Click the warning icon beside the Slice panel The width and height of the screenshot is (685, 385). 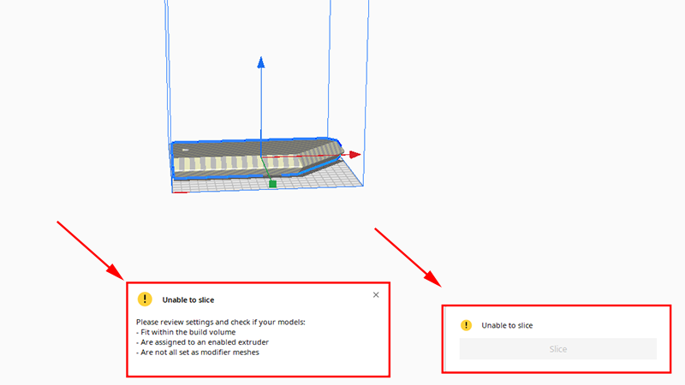coord(466,325)
